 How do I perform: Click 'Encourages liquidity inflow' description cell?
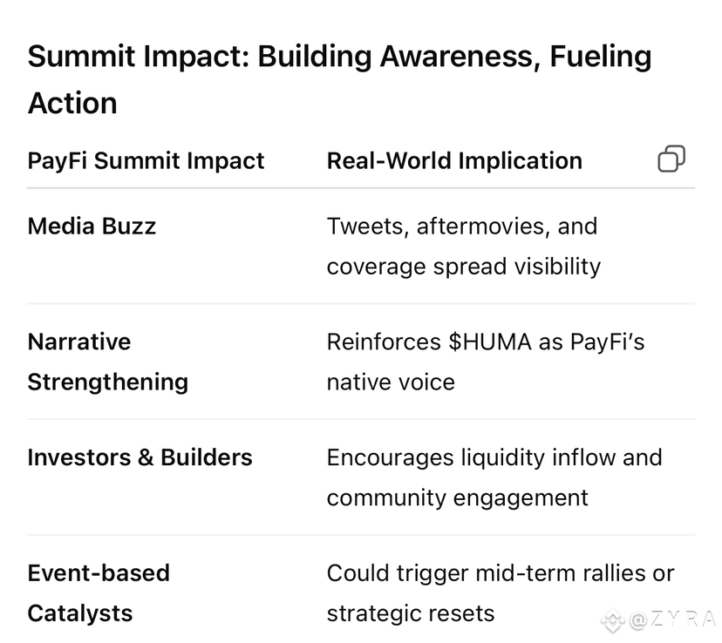click(x=494, y=477)
